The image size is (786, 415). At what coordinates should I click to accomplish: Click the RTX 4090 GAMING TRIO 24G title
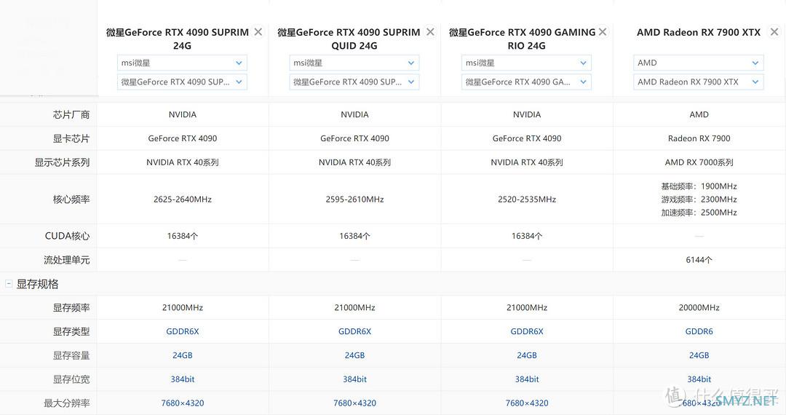(x=522, y=39)
